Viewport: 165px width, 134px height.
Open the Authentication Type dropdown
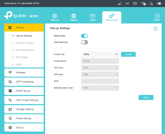(100, 88)
